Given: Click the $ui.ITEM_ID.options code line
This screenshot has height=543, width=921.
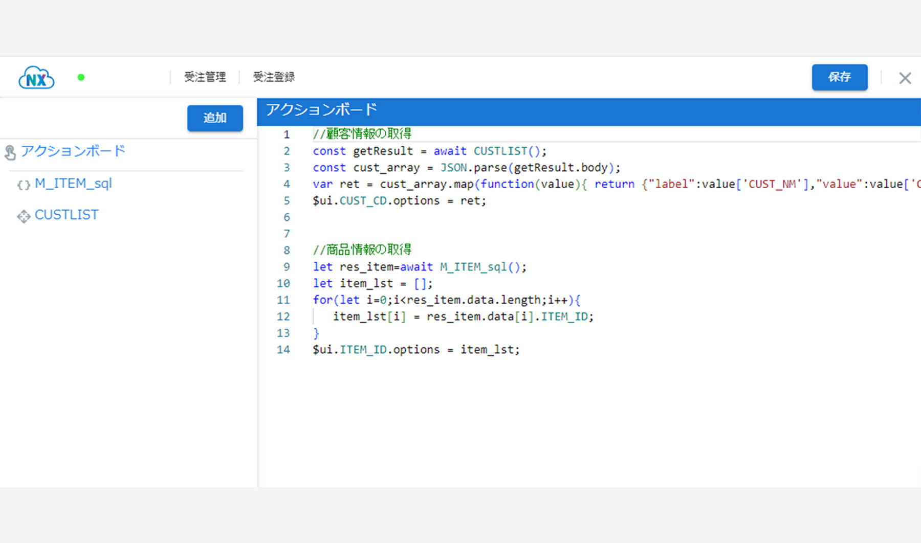Looking at the screenshot, I should tap(416, 350).
